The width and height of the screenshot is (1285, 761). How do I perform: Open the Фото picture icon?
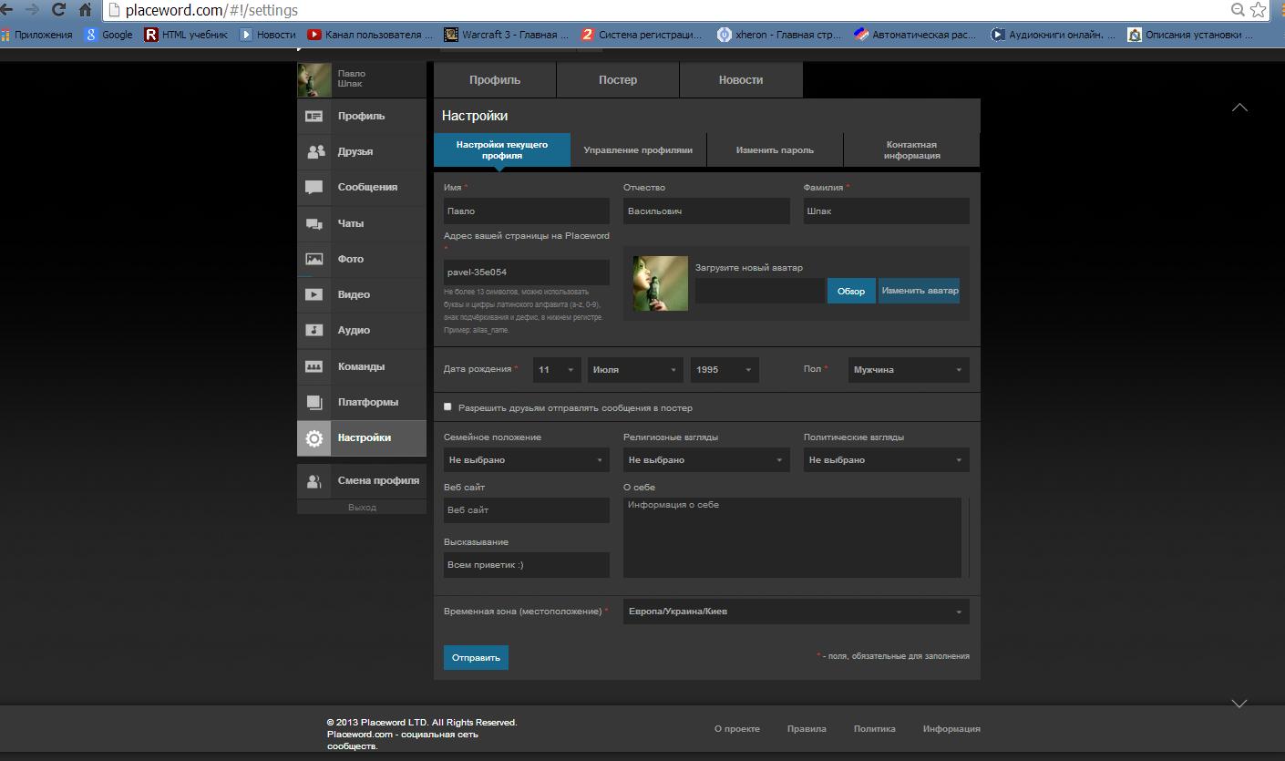(x=314, y=259)
